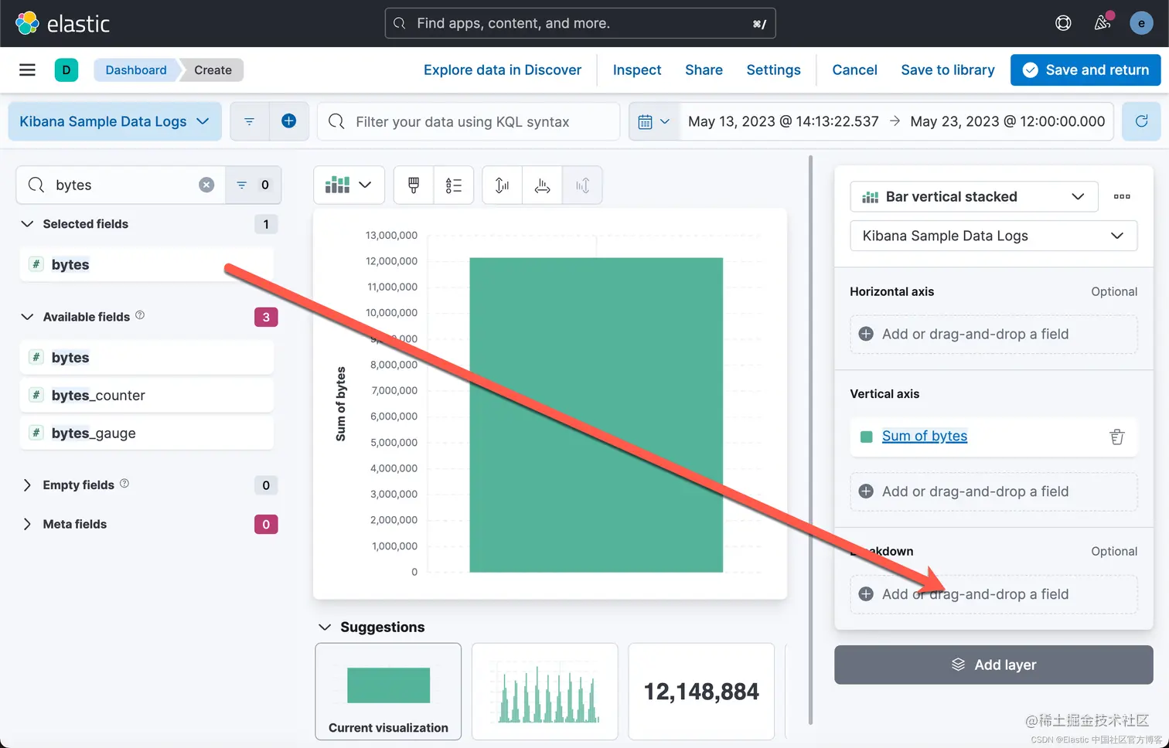
Task: Click Add field in Vertical axis
Action: click(993, 491)
